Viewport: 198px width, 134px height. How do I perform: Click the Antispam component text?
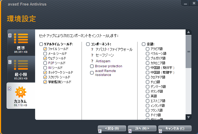pos(103,61)
